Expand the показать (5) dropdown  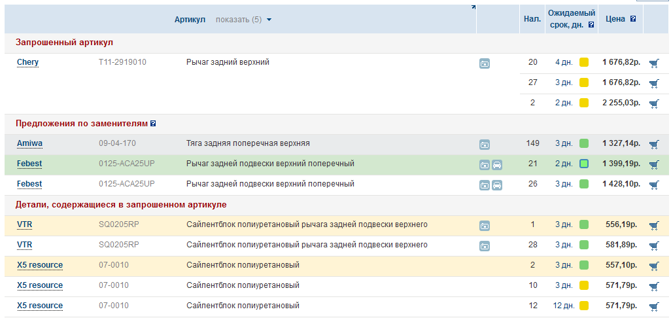pos(243,19)
